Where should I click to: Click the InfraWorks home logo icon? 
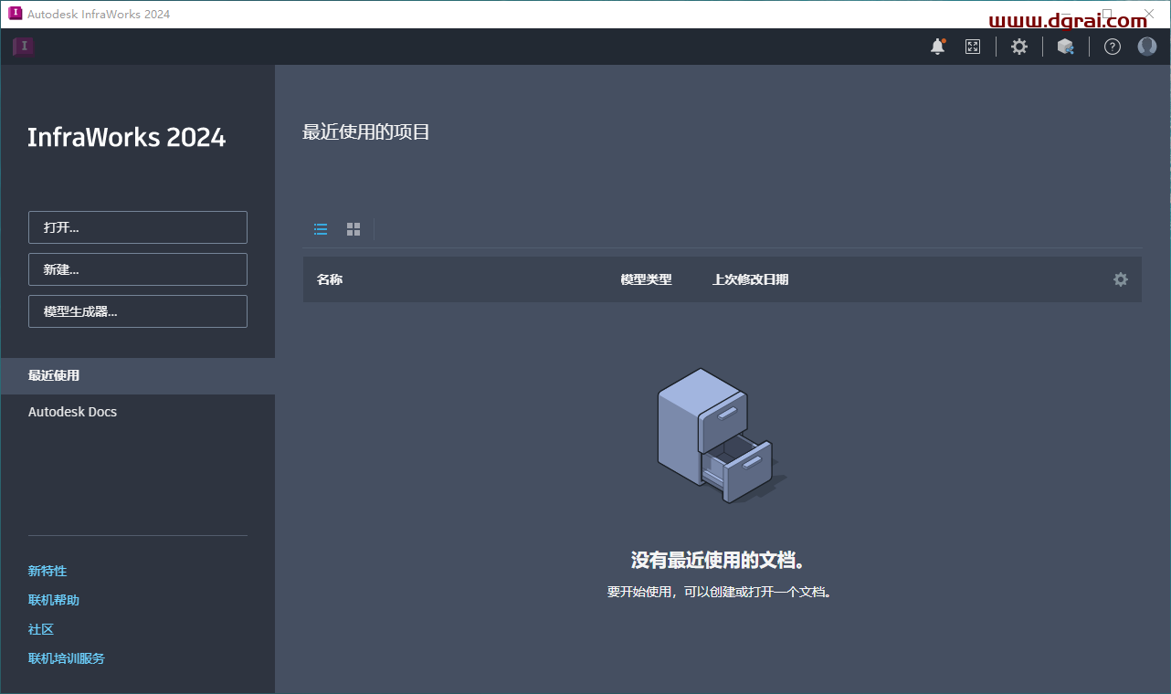click(x=24, y=47)
